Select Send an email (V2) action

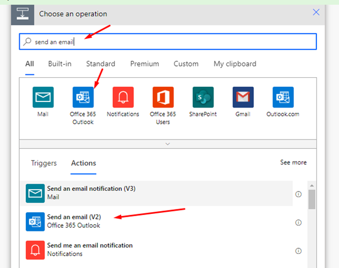pyautogui.click(x=157, y=221)
